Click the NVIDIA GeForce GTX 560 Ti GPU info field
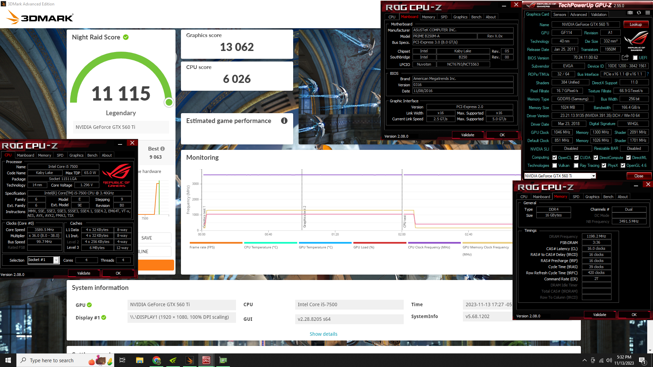Screen dimensions: 653x367 point(182,304)
